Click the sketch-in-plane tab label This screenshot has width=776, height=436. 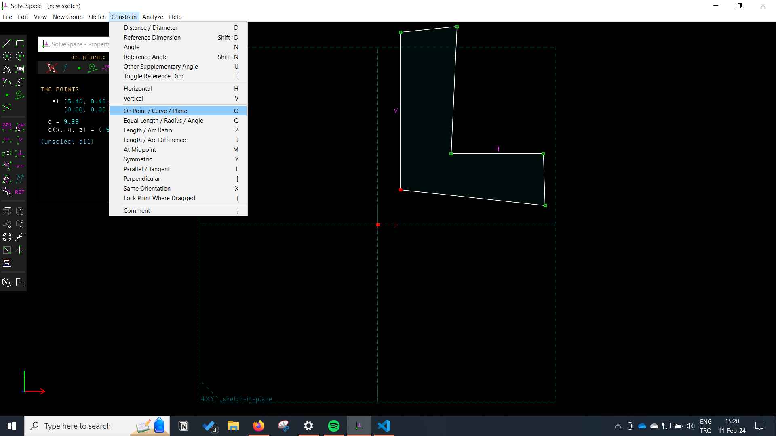tap(247, 399)
